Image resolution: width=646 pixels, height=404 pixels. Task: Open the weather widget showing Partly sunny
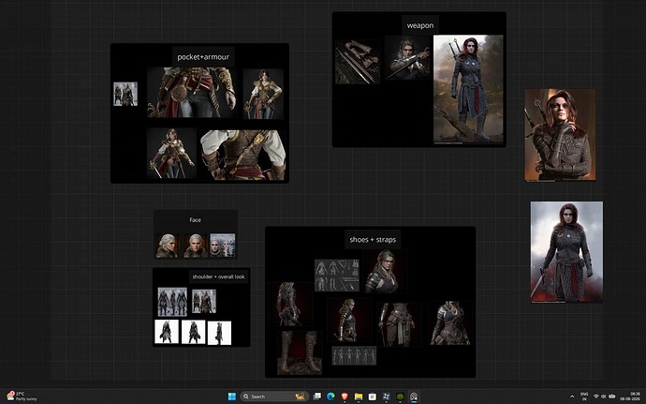(22, 397)
